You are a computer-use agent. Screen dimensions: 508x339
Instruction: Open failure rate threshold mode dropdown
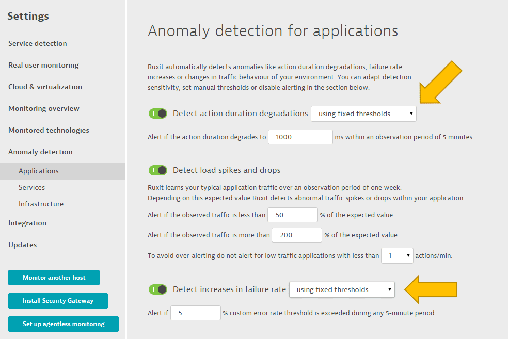(342, 289)
